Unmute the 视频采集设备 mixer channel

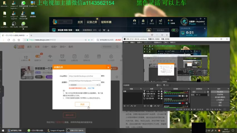pyautogui.click(x=183, y=103)
